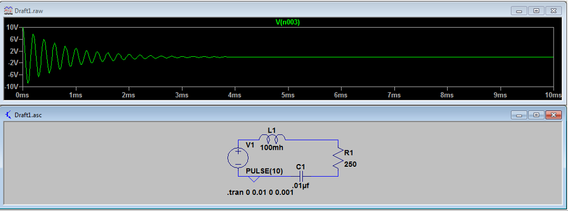568x211 pixels.
Task: Minimize the Draft1.asc schematic window
Action: pyautogui.click(x=519, y=115)
